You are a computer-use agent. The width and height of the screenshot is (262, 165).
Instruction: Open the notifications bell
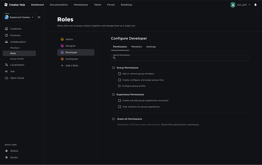(255, 5)
